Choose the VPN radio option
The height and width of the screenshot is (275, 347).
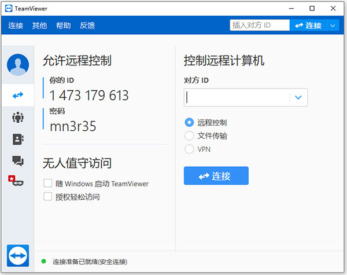click(189, 149)
